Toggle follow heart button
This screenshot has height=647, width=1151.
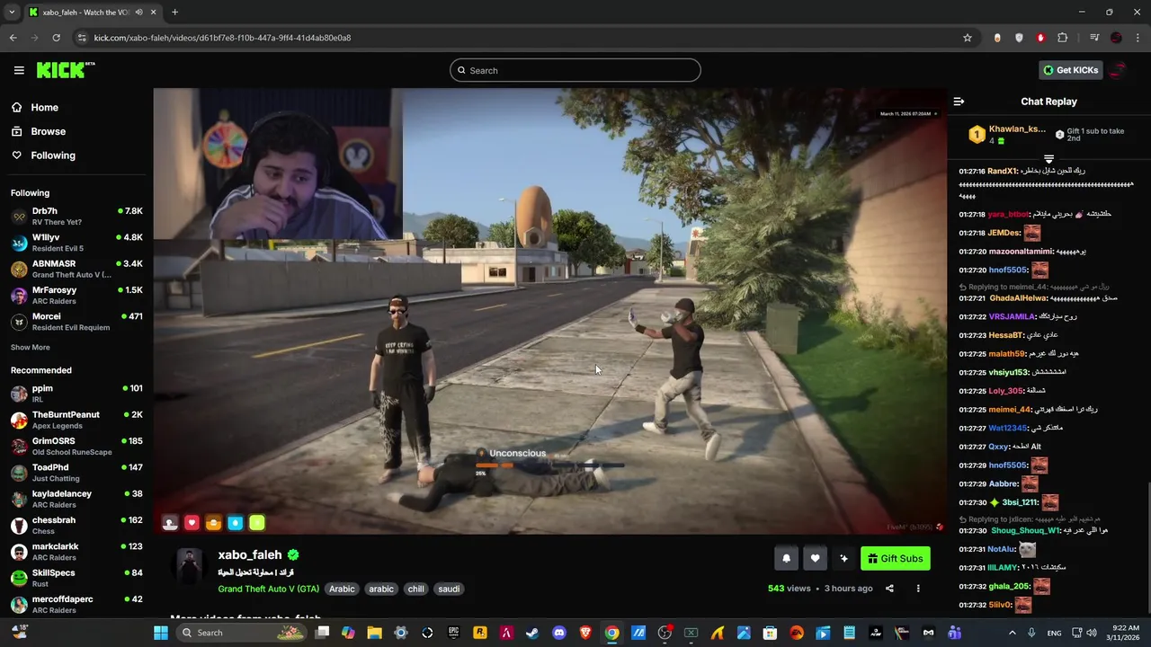(x=815, y=558)
